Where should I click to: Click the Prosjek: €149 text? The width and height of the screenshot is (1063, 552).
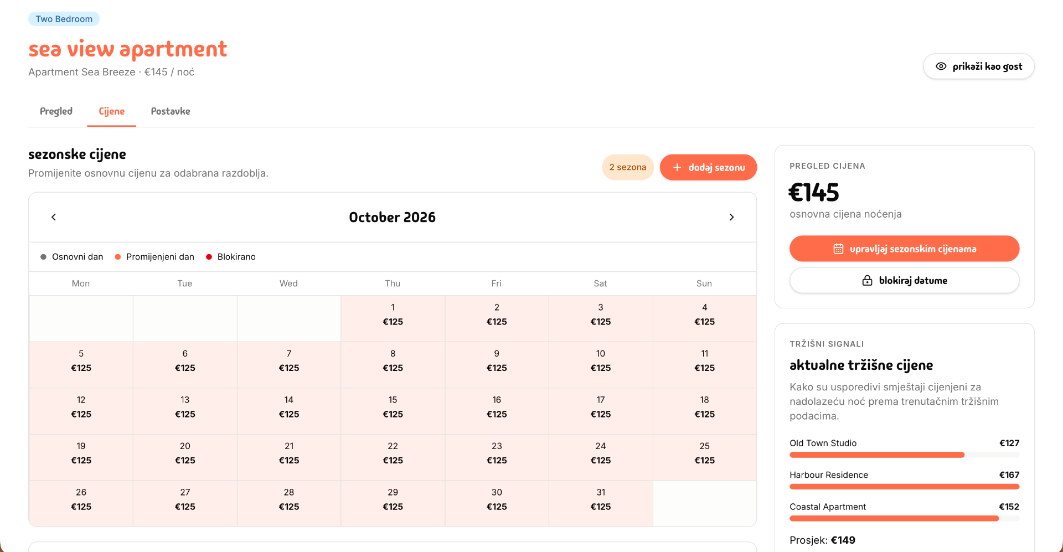[822, 540]
